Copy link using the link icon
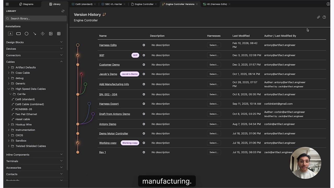This screenshot has width=334, height=188. (318, 17)
